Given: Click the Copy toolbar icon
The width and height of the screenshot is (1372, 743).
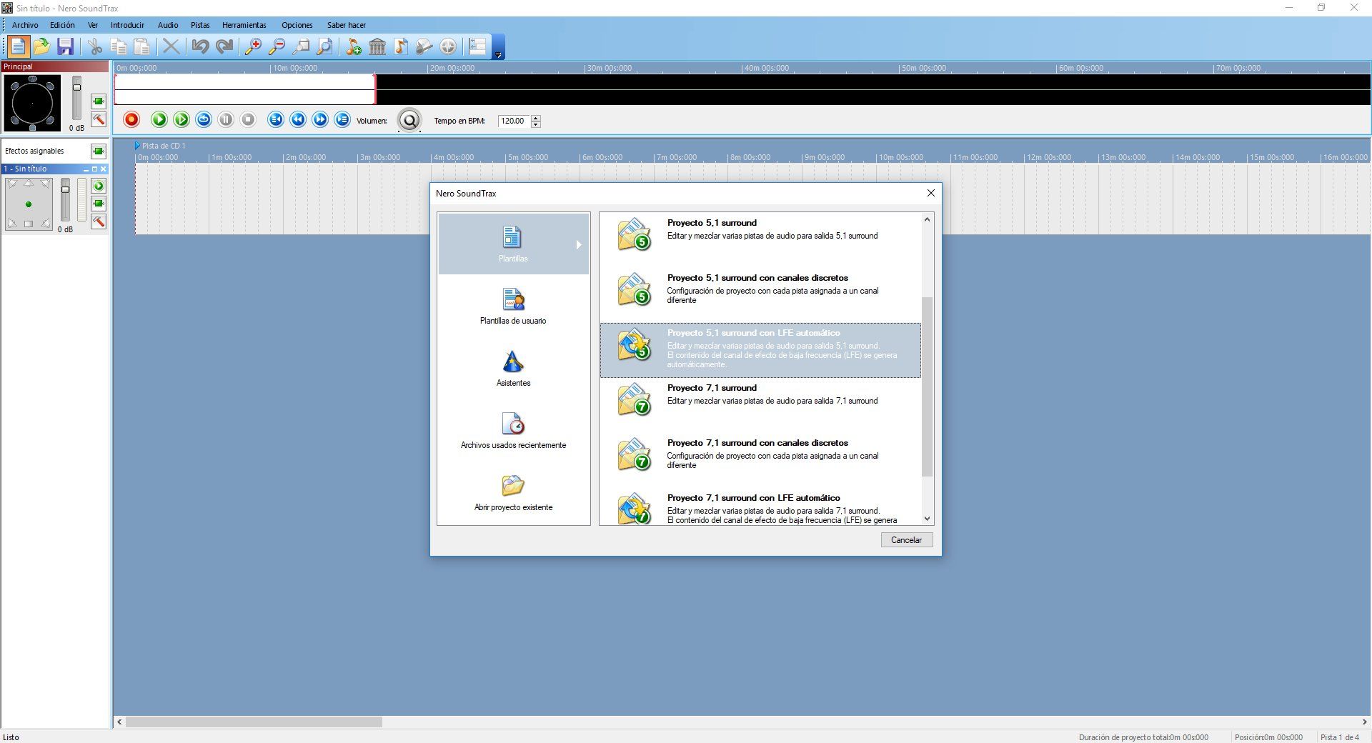Looking at the screenshot, I should [x=119, y=47].
